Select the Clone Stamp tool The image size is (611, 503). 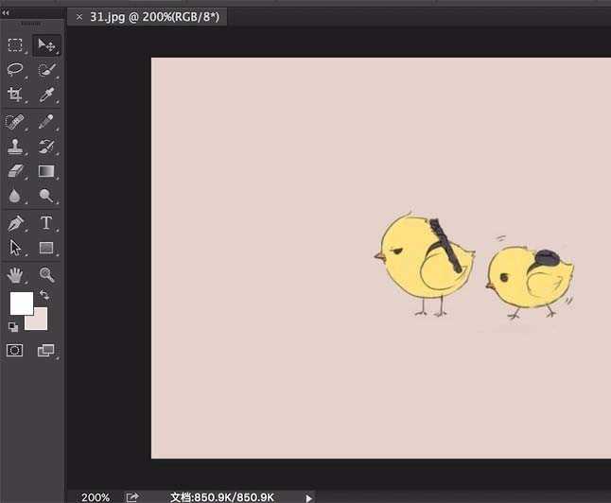coord(15,147)
